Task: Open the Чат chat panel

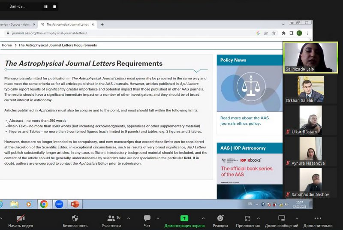Action: [x=147, y=221]
